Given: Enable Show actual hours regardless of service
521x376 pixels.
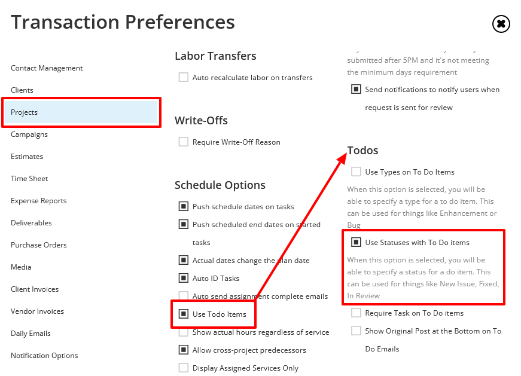Looking at the screenshot, I should pos(184,332).
